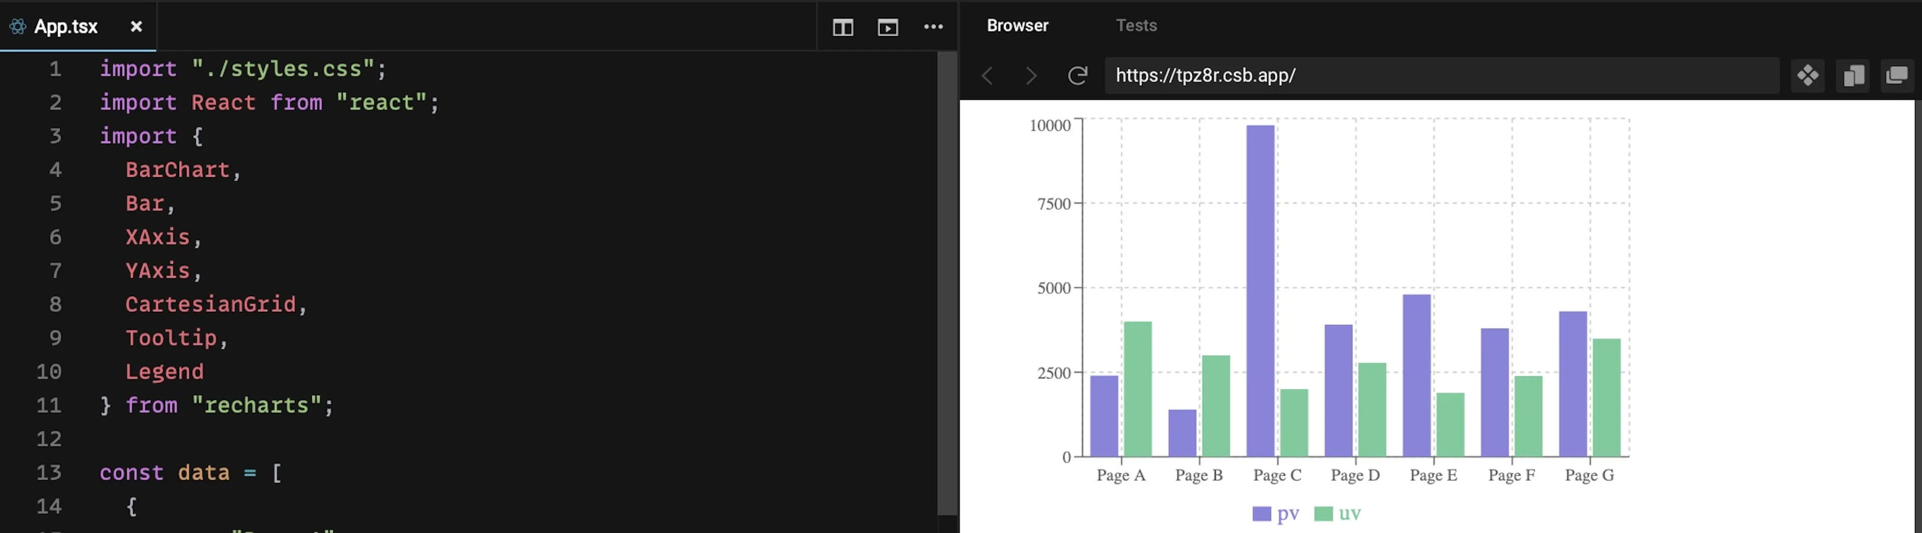Image resolution: width=1922 pixels, height=533 pixels.
Task: Toggle the pv legend item
Action: point(1276,513)
